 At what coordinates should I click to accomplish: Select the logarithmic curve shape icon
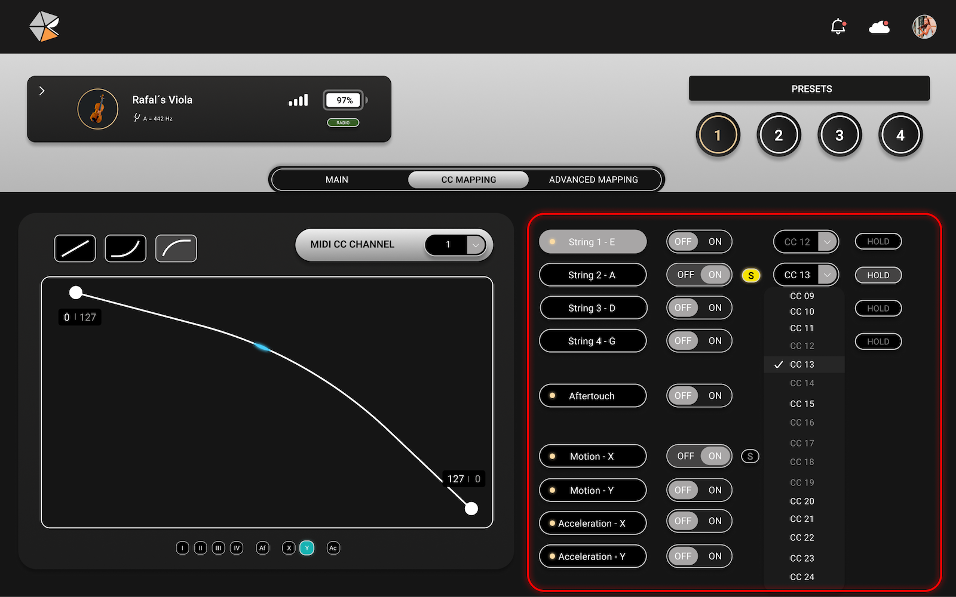pyautogui.click(x=176, y=248)
